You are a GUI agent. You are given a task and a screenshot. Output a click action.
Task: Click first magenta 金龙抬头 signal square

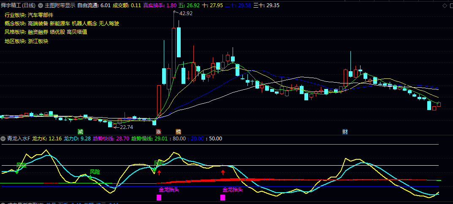tap(159, 197)
